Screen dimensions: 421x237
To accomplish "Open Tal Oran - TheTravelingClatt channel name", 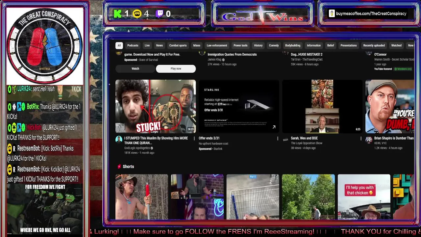I will coord(307,60).
